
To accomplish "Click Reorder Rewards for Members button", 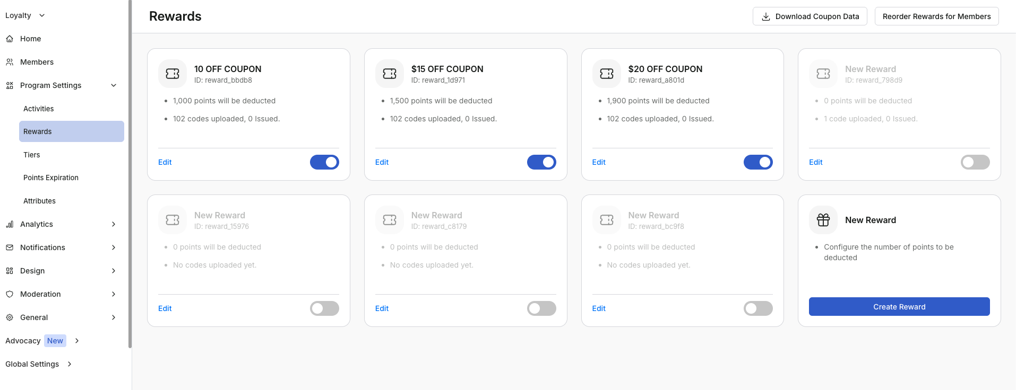I will [937, 16].
